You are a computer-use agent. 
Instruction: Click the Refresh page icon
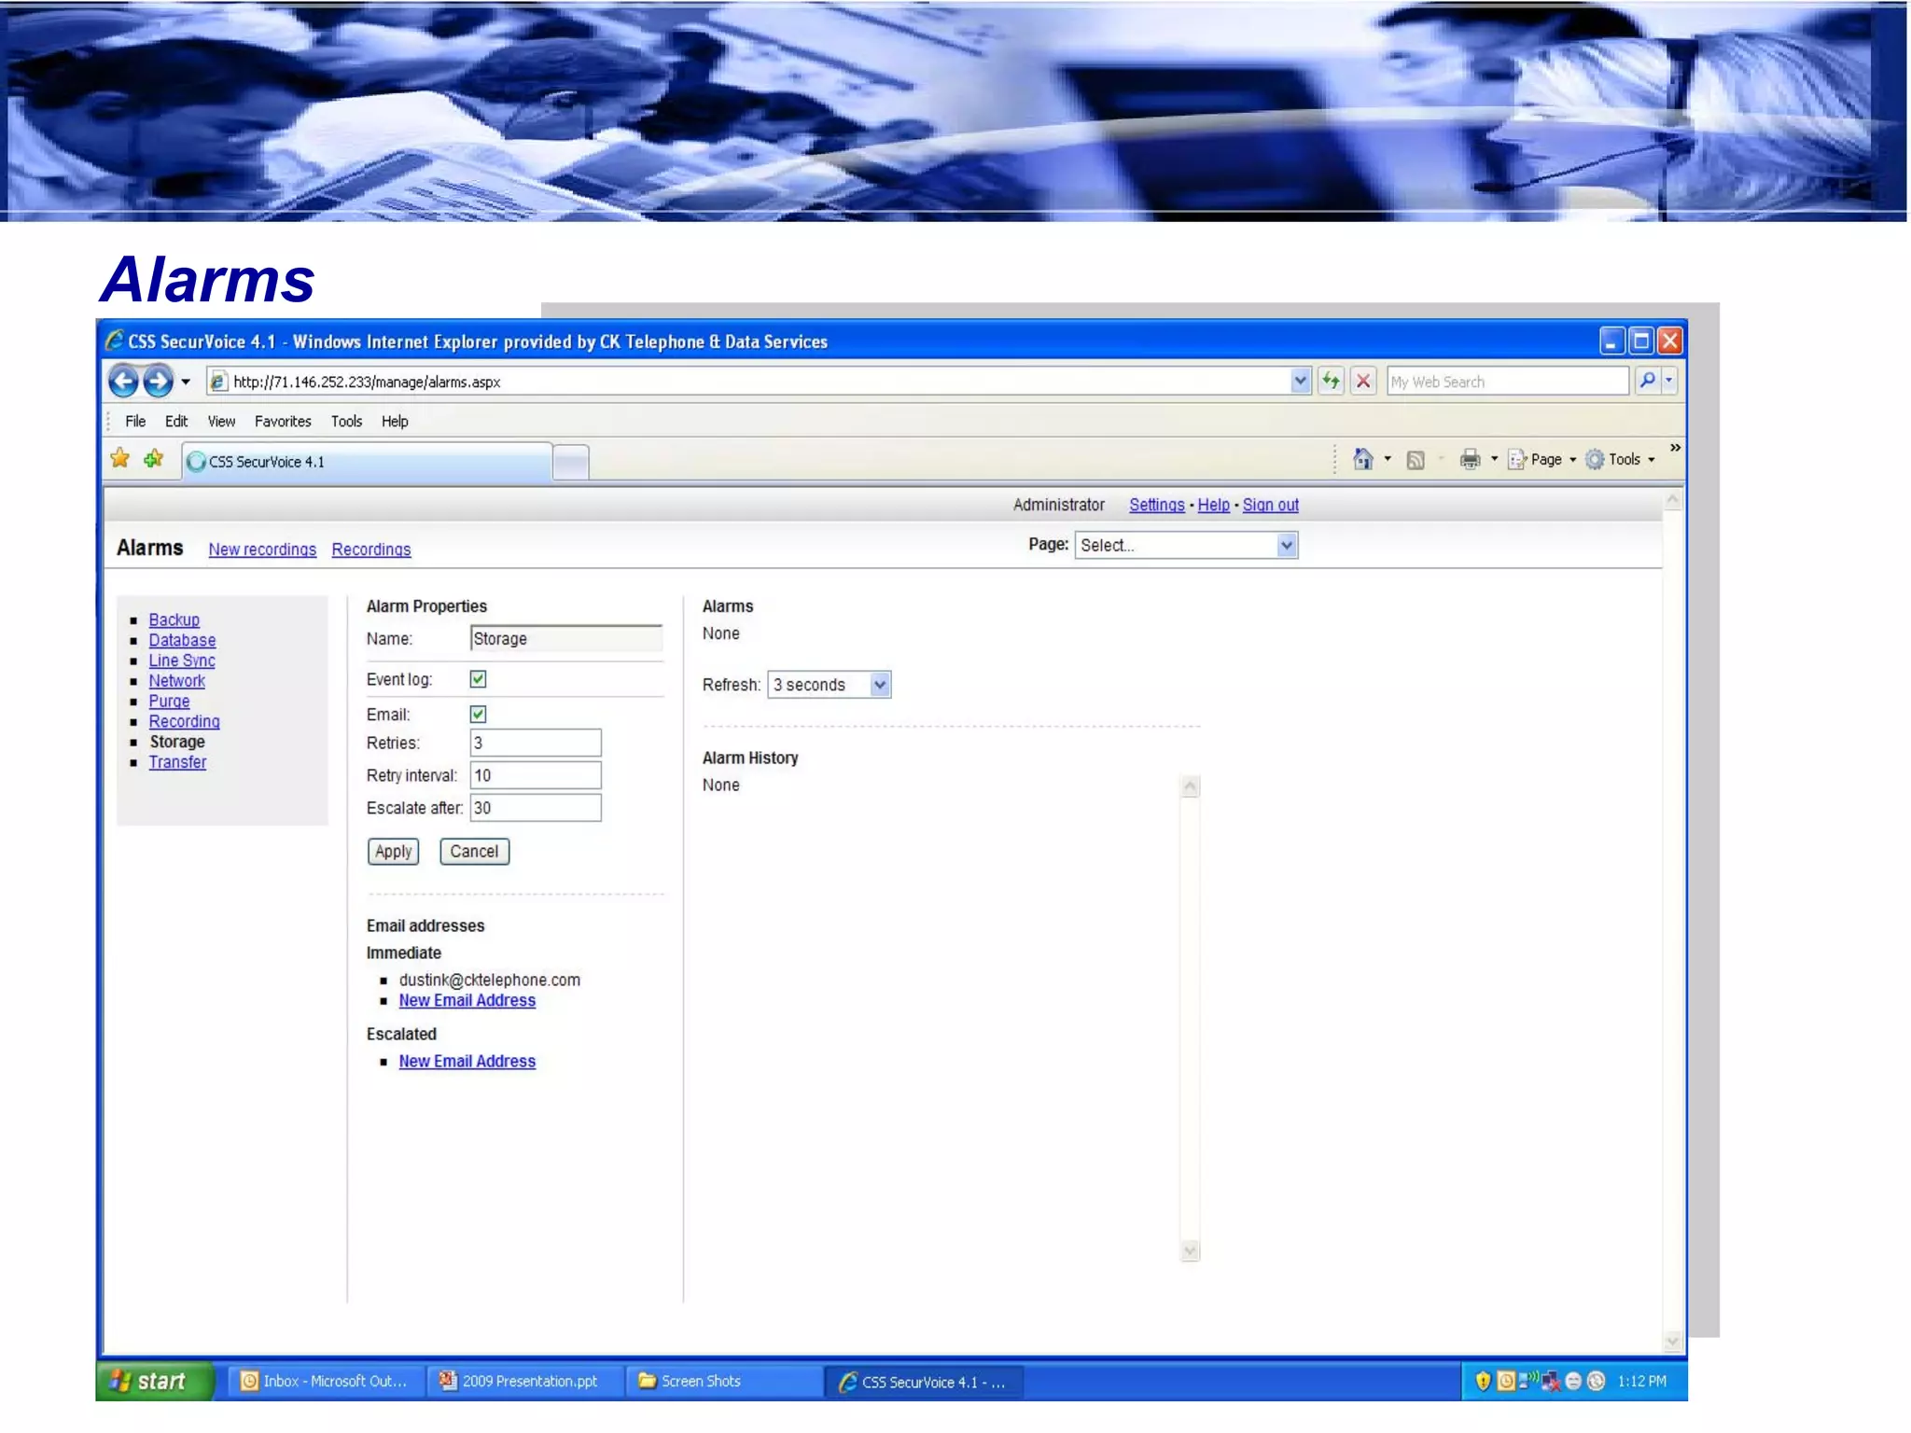1331,381
